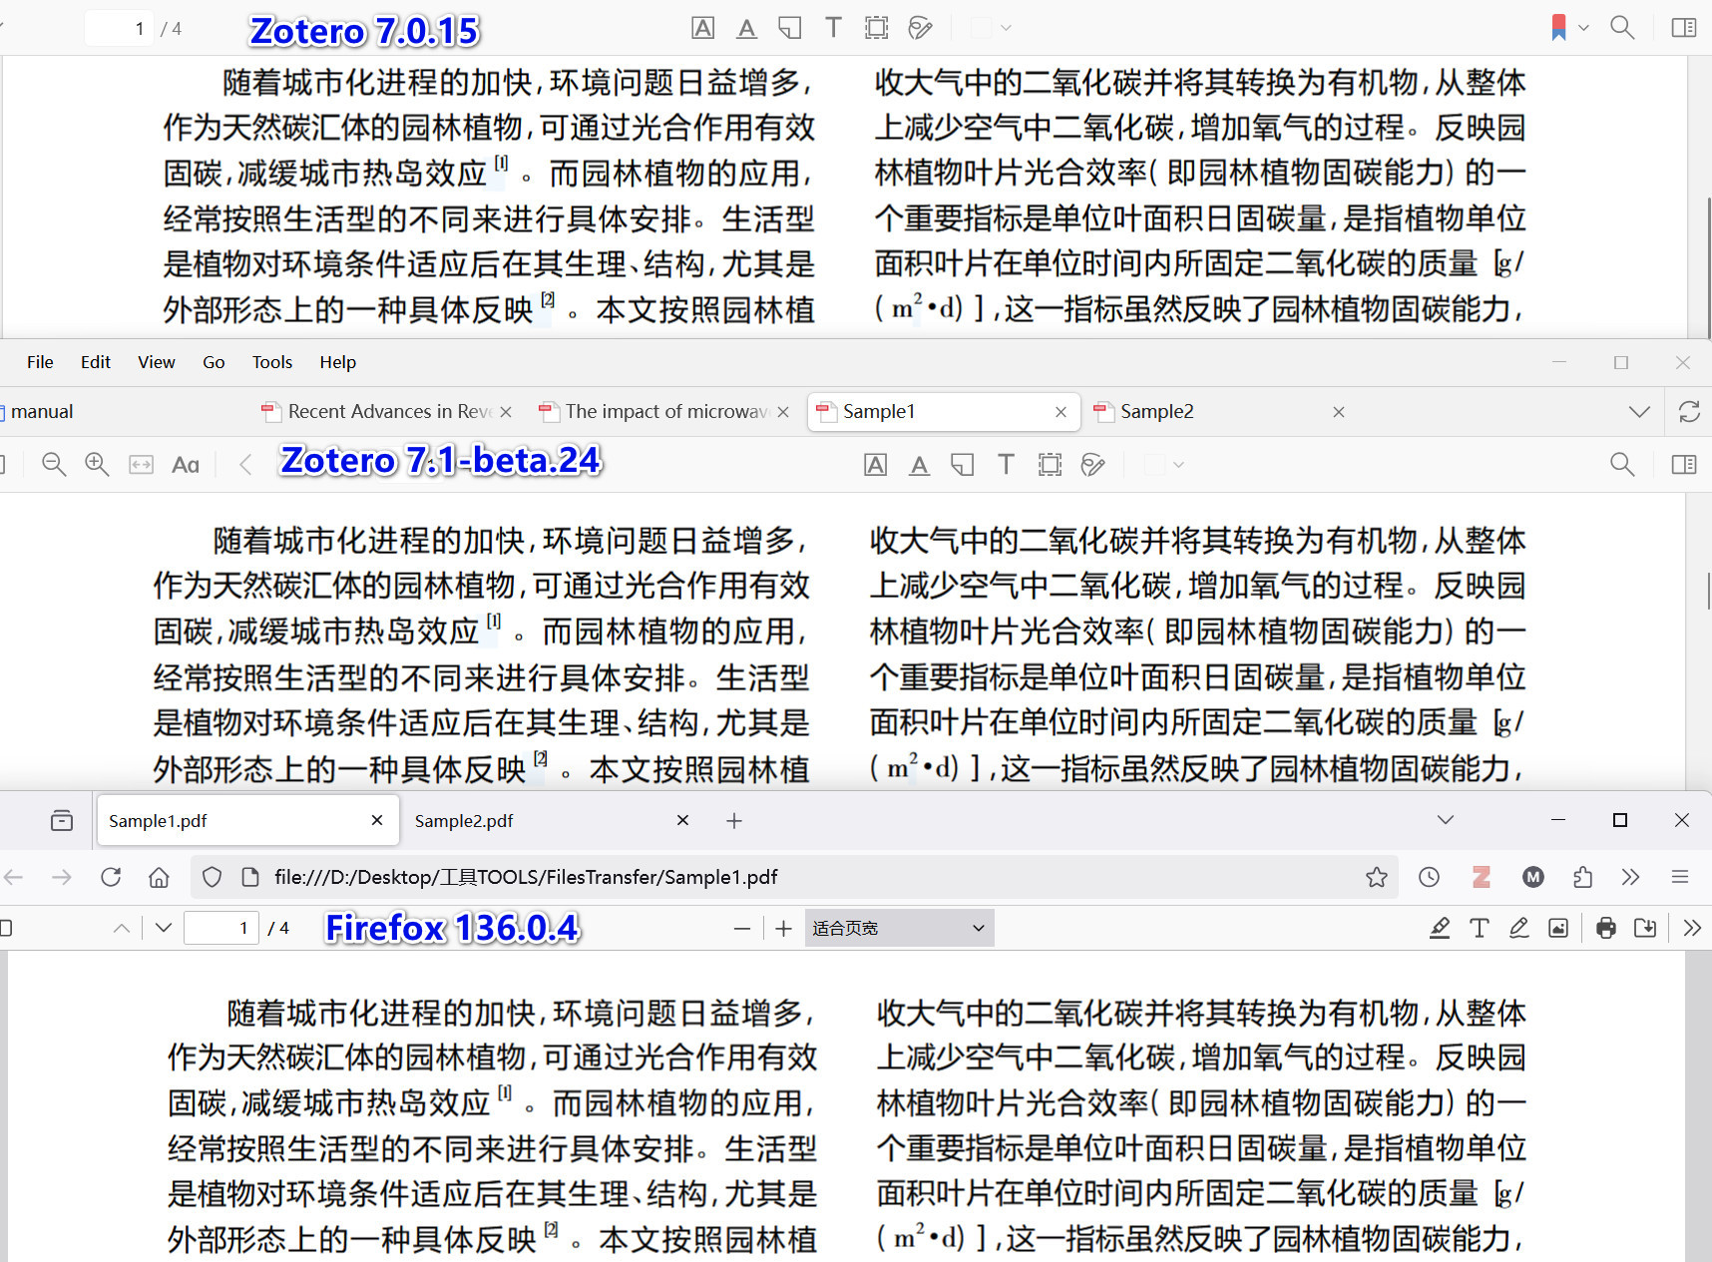Click Zotero Connector icon in Firefox toolbar

point(1482,877)
